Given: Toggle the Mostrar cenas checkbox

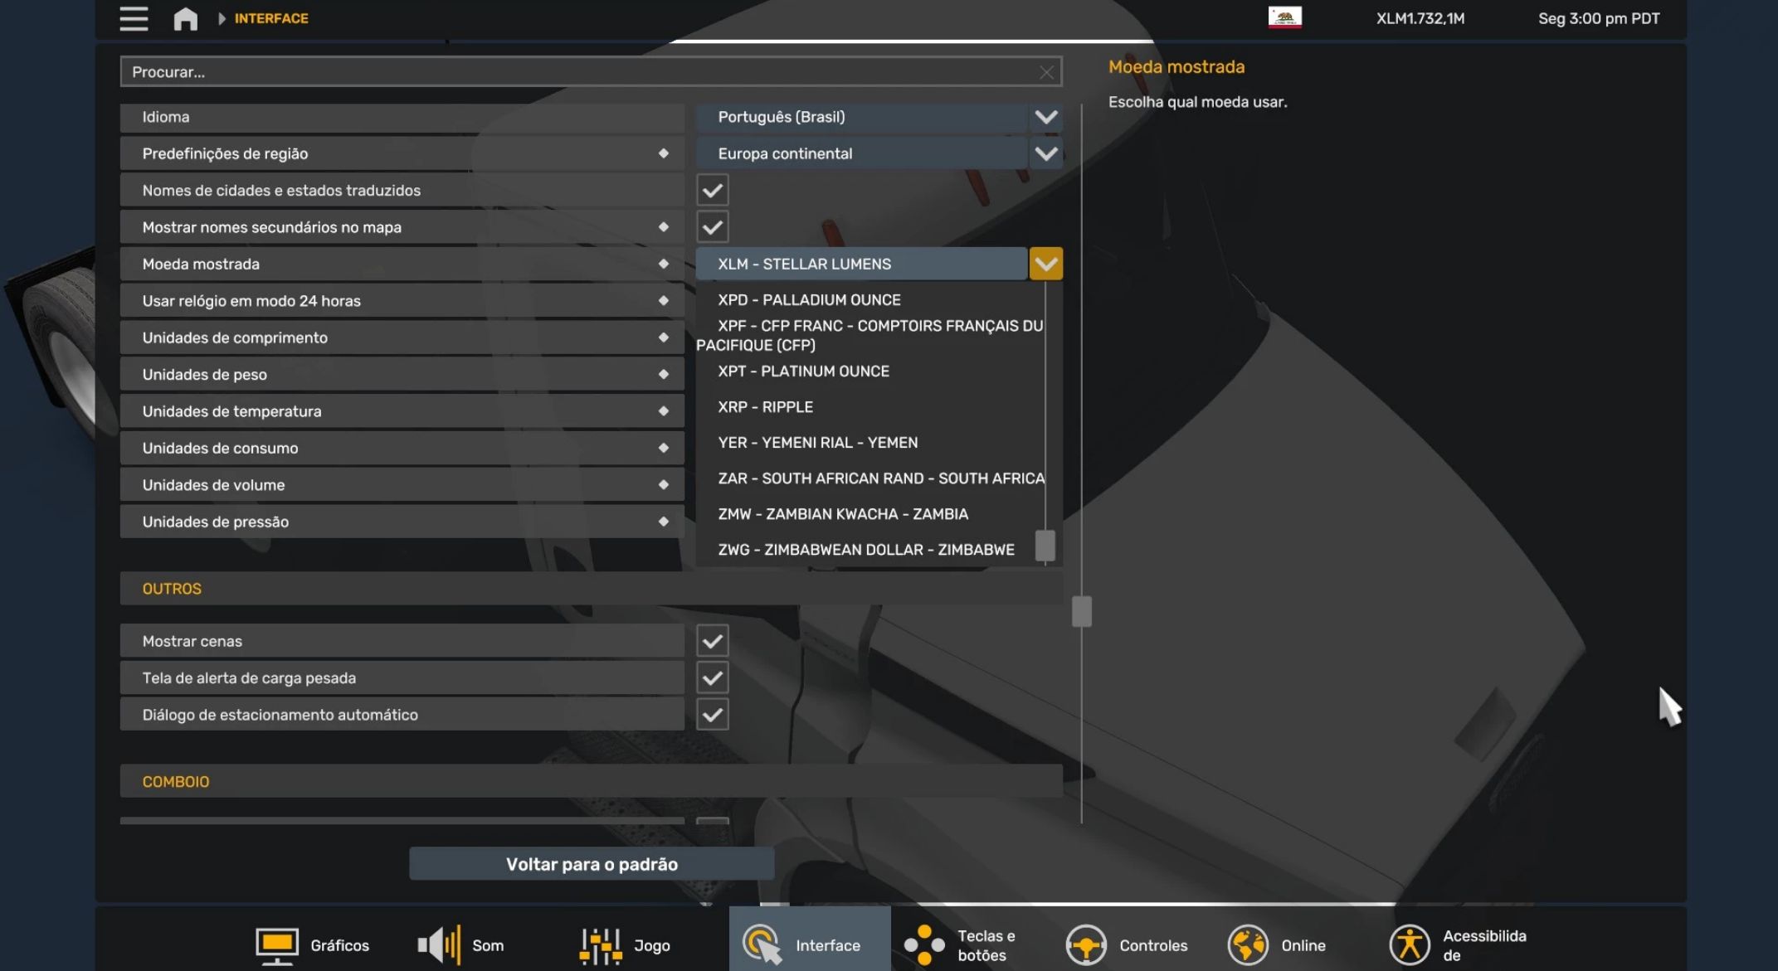Looking at the screenshot, I should 712,641.
